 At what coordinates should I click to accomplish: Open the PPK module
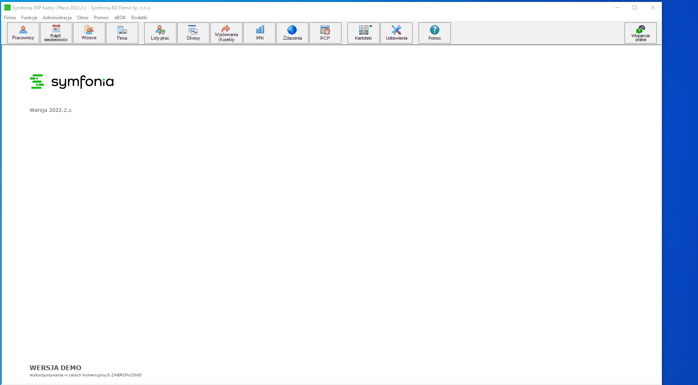pyautogui.click(x=259, y=33)
